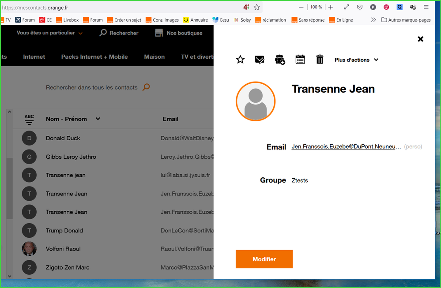The image size is (441, 288).
Task: Delete contact with trash icon
Action: pyautogui.click(x=320, y=60)
